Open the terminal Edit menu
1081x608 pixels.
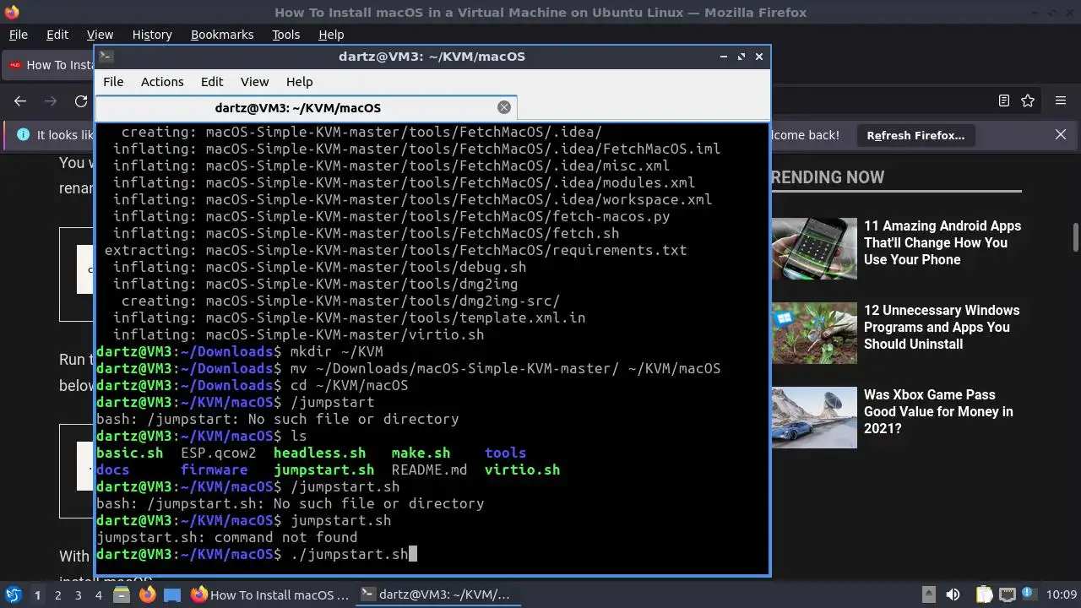click(x=212, y=82)
